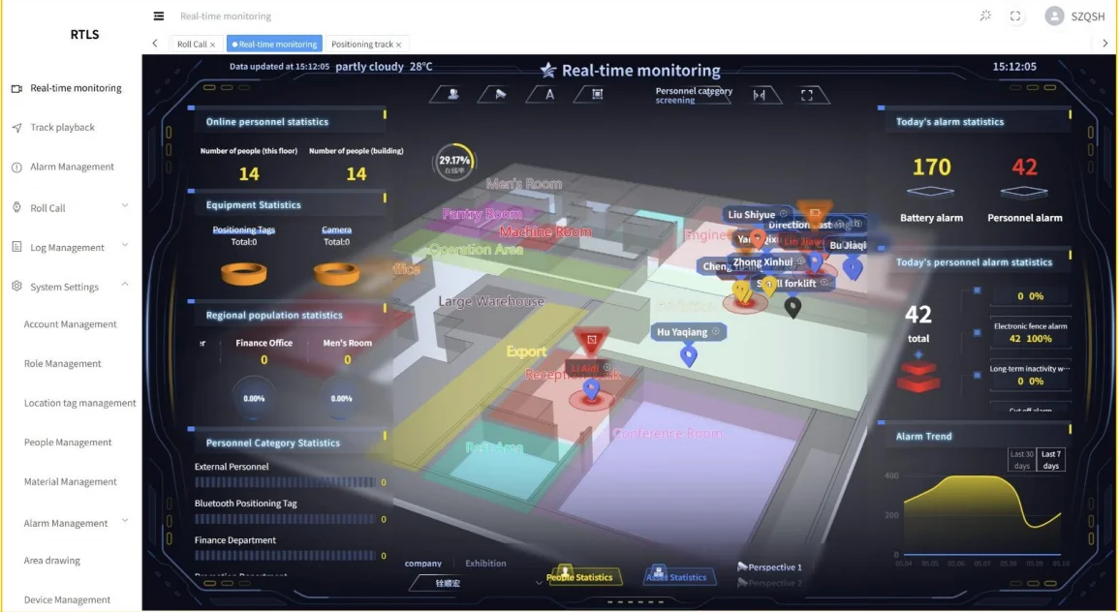
Task: Click the Bluetooth Positioning Tag progress bar
Action: [285, 519]
